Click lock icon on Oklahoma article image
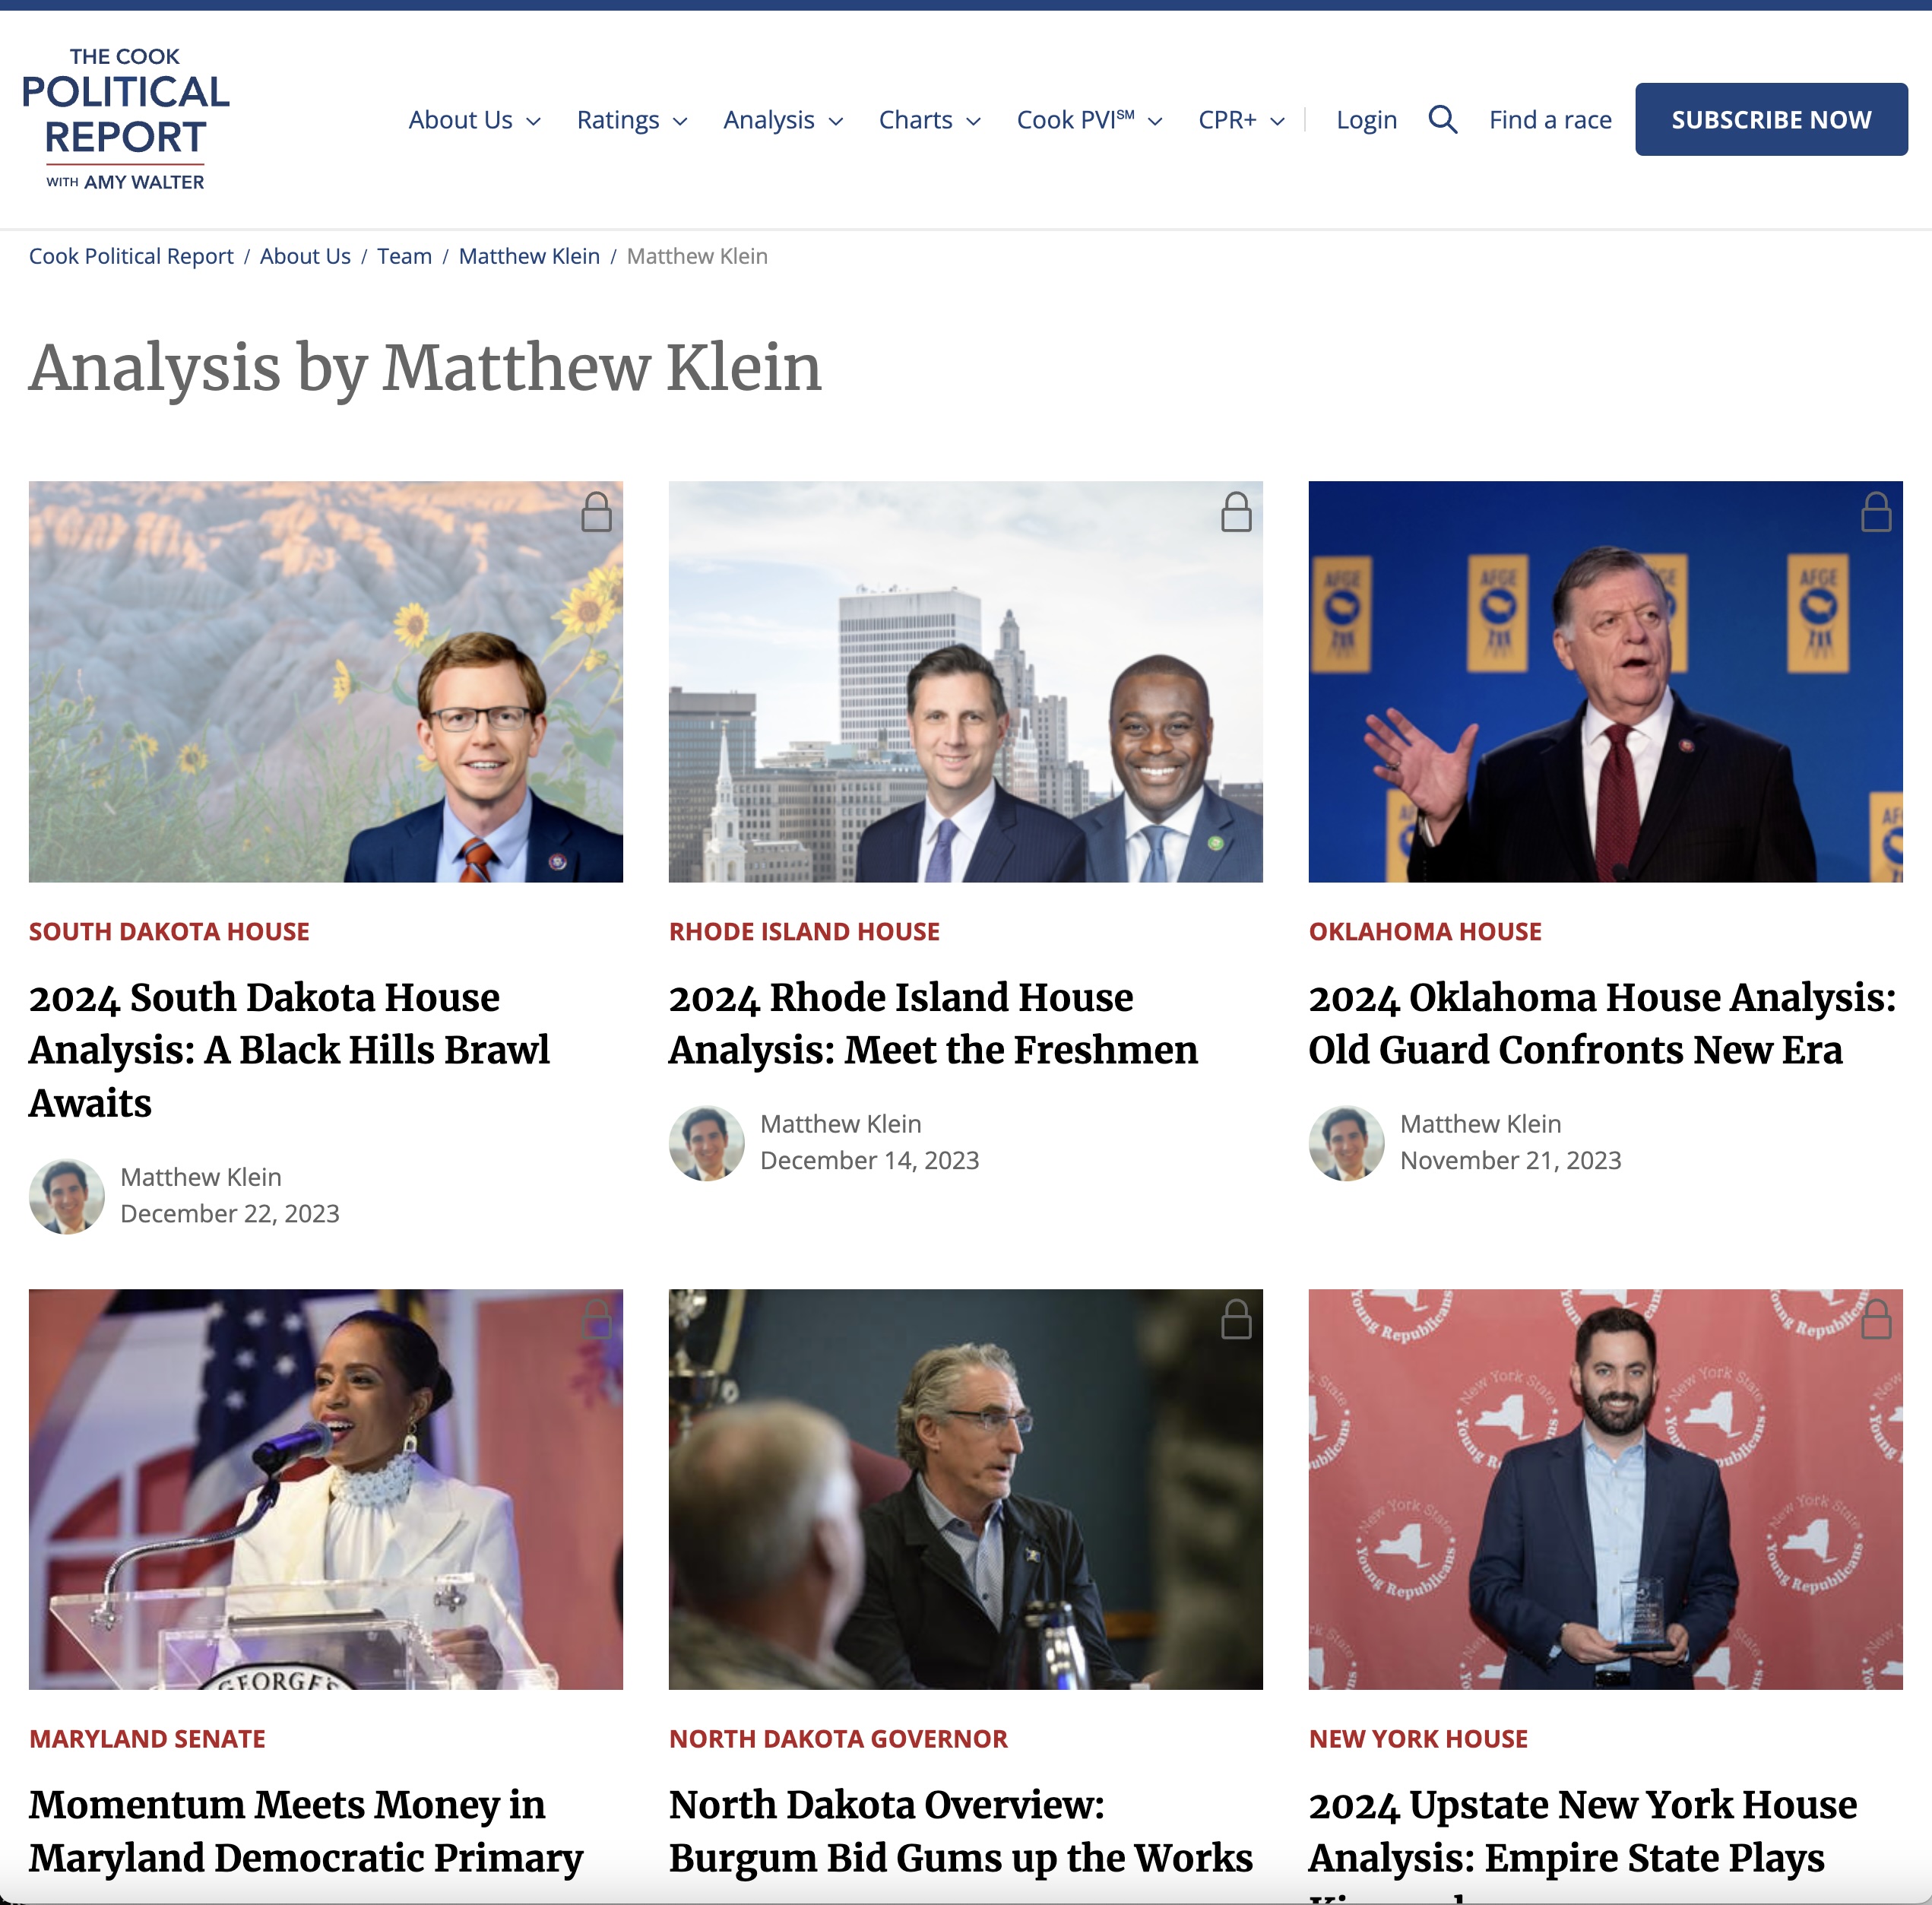The image size is (1932, 1905). 1876,511
